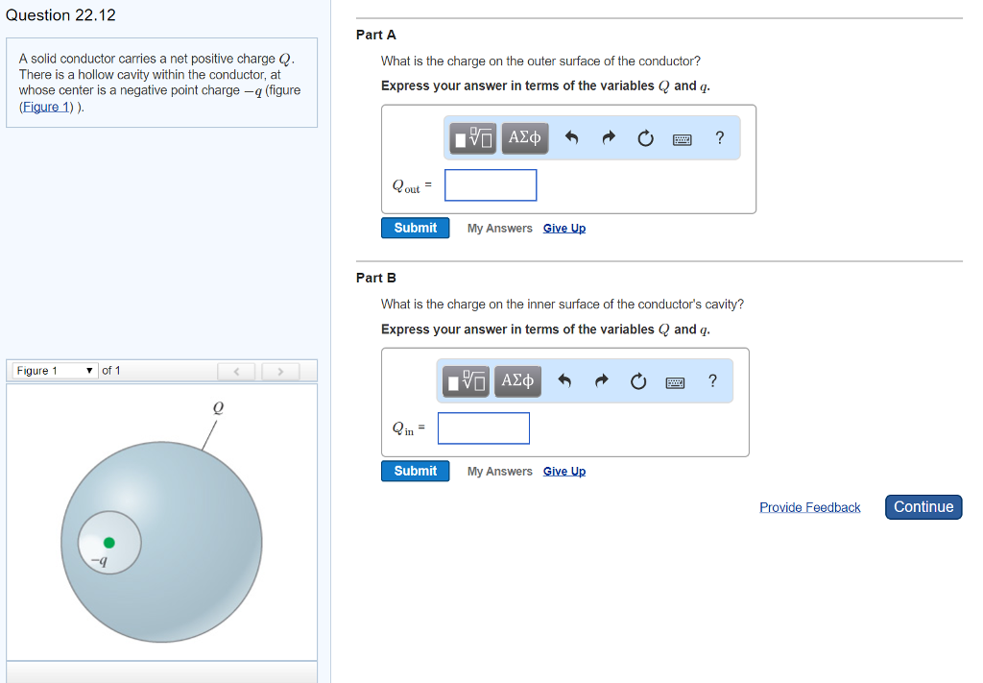Screen dimensions: 983x683
Task: Open the Figure 1 link in question text
Action: (45, 107)
